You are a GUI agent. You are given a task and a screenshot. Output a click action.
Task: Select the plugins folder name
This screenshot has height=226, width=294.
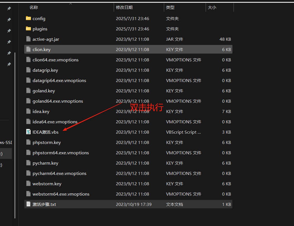coord(40,29)
